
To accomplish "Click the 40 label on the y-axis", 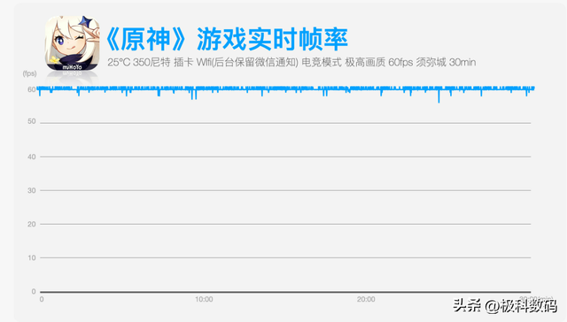I will [32, 157].
